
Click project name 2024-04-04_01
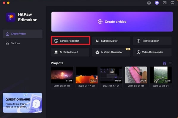[x=136, y=86]
